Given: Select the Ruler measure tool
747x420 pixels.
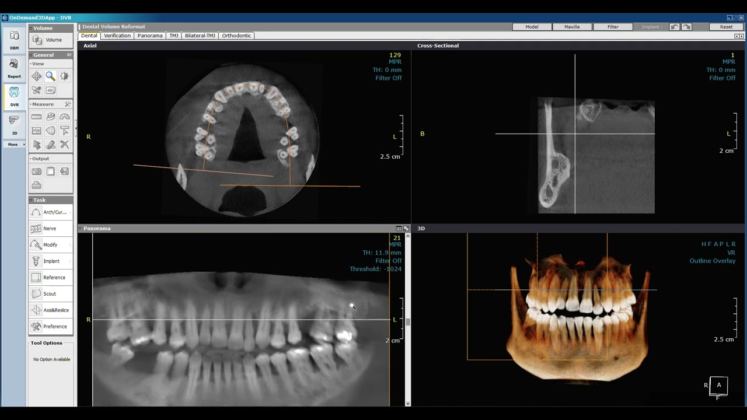Looking at the screenshot, I should pos(37,117).
